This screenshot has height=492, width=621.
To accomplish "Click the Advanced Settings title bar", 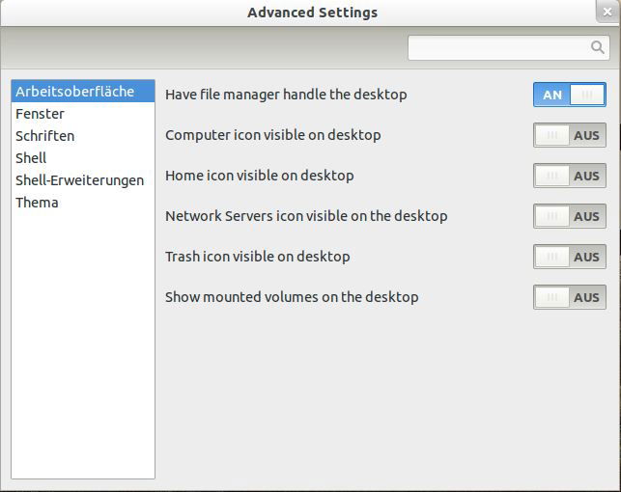I will (x=313, y=13).
